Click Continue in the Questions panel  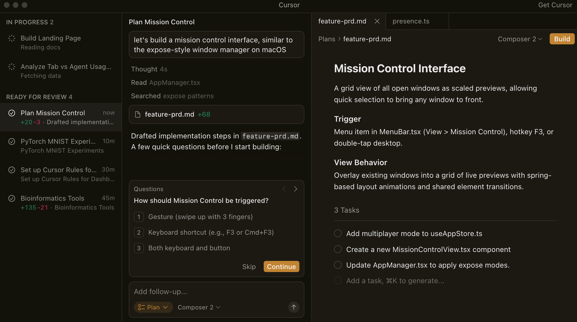(x=281, y=266)
